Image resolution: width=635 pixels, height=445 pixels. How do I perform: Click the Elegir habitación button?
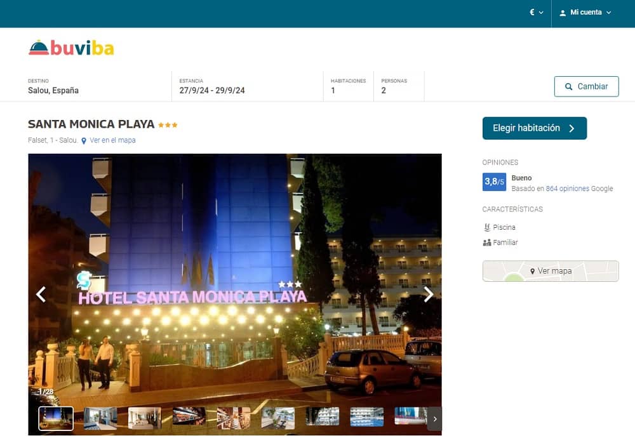(535, 128)
